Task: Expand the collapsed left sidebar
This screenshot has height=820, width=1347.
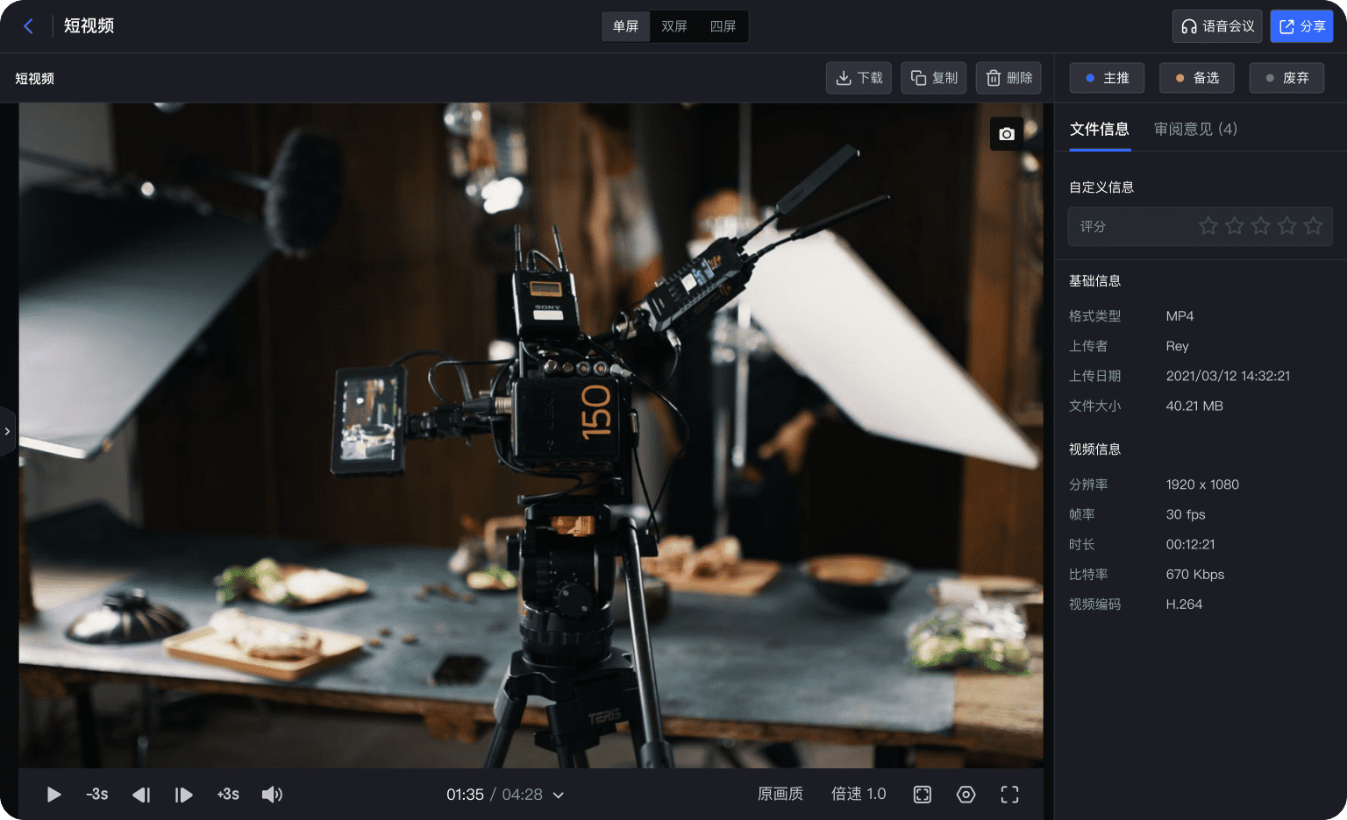Action: [7, 431]
